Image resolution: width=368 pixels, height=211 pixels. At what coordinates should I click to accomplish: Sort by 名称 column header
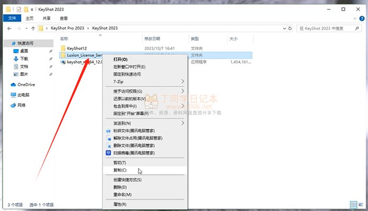coord(64,39)
